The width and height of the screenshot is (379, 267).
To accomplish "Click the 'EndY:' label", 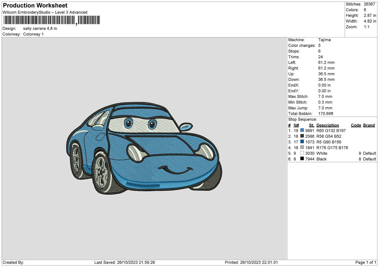I will click(294, 91).
